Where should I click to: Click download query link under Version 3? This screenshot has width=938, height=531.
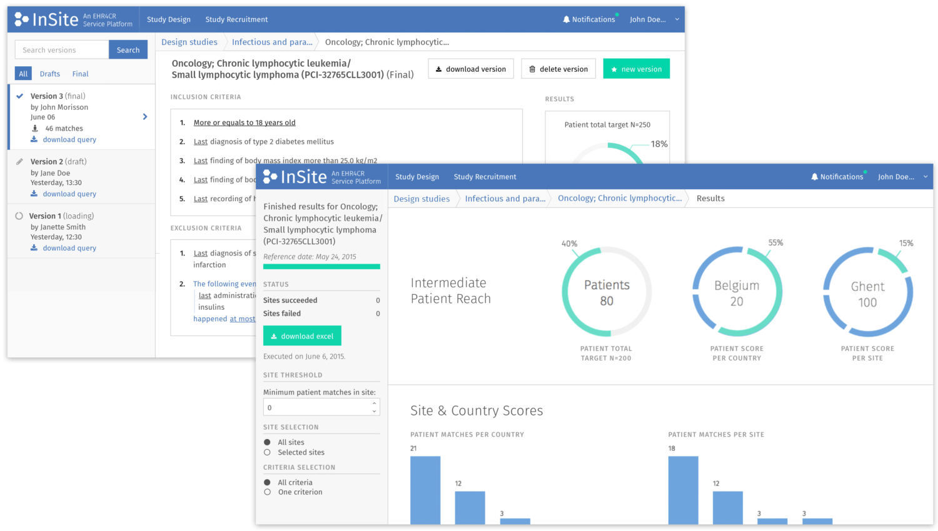(x=63, y=140)
